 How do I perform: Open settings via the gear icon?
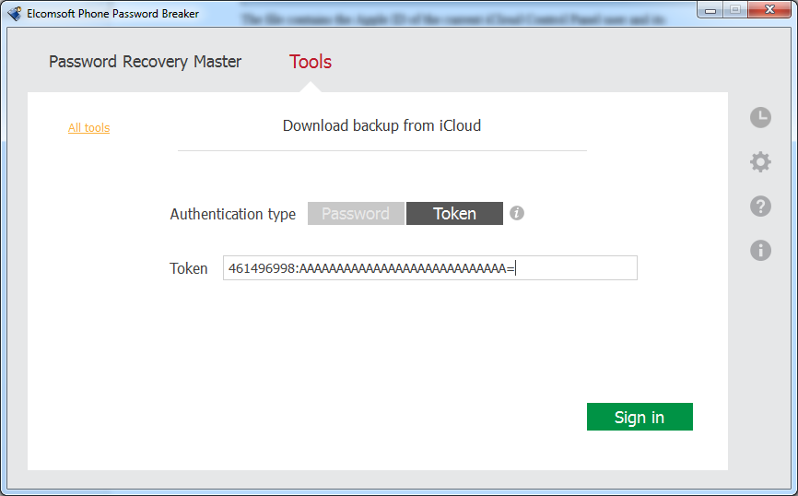[760, 162]
